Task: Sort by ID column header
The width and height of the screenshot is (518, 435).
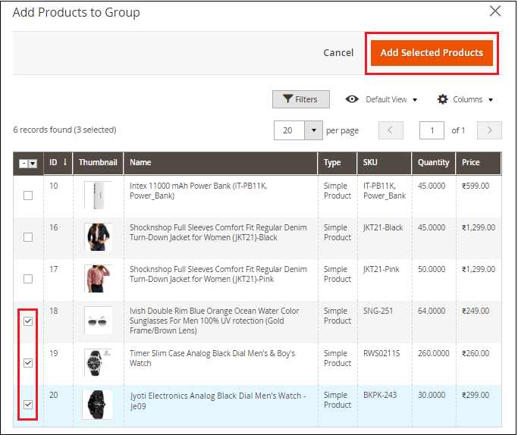Action: 58,162
